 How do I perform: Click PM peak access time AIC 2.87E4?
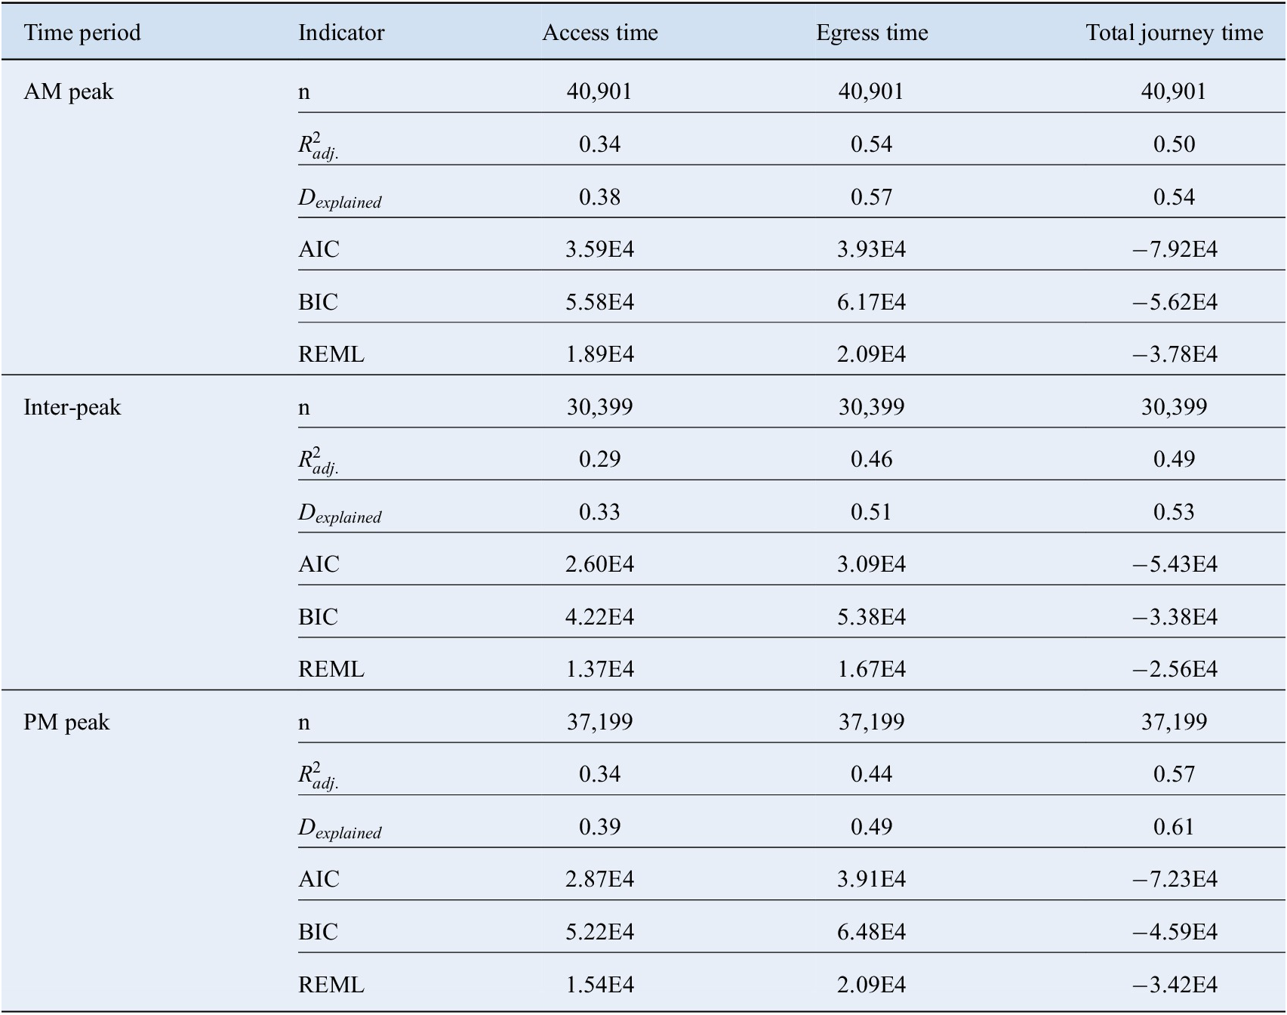[599, 879]
